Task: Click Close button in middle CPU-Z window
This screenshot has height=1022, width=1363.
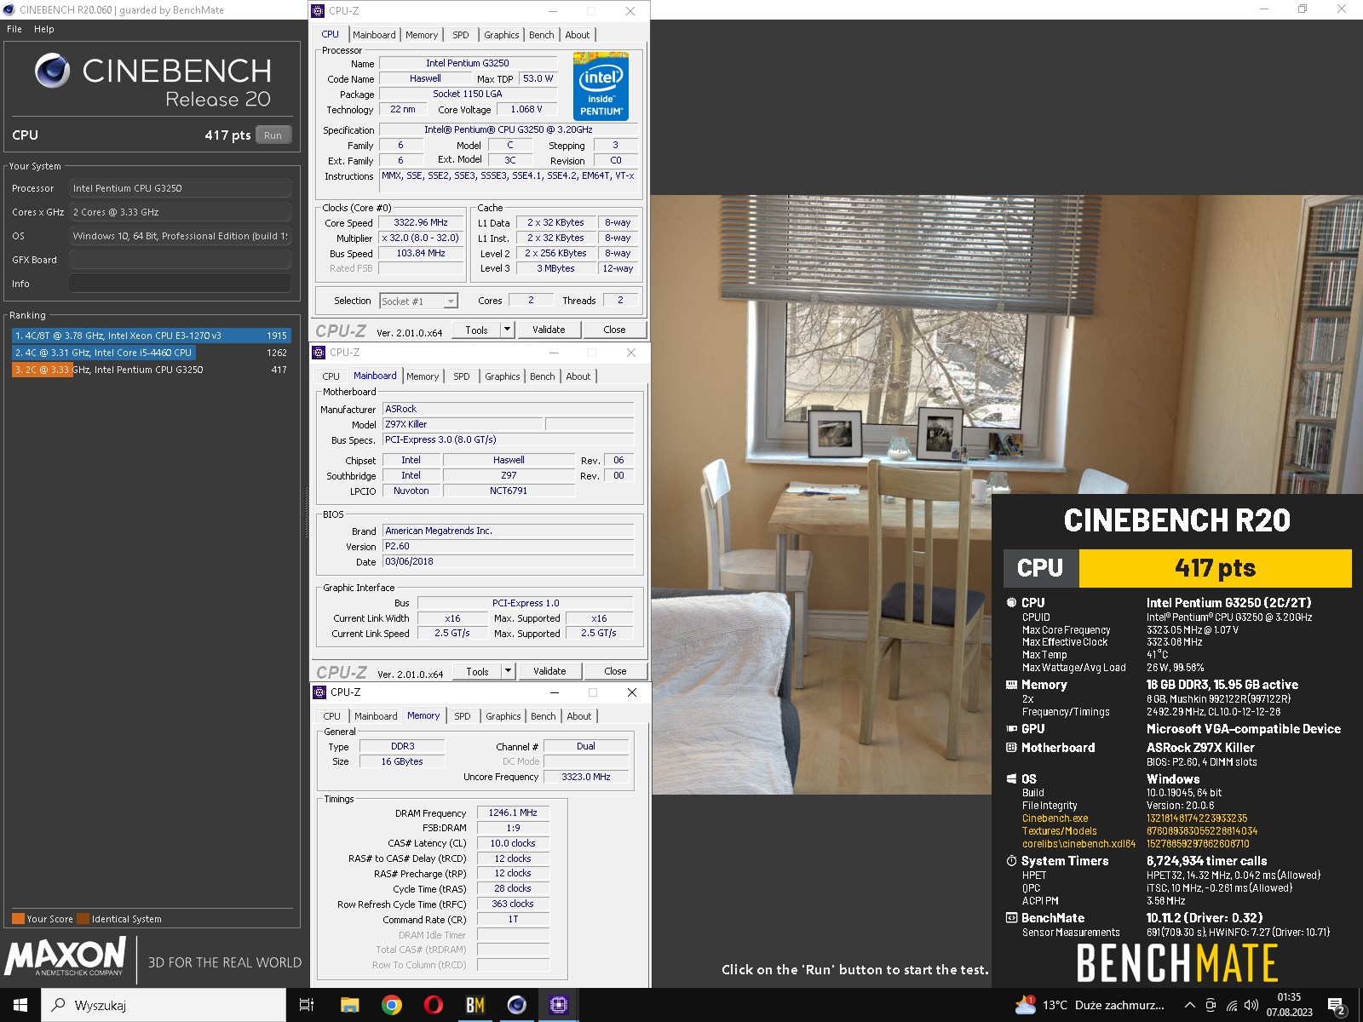Action: (x=615, y=671)
